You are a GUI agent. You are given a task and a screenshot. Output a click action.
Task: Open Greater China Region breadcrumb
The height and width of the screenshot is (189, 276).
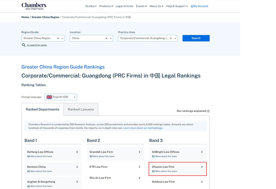[45, 17]
